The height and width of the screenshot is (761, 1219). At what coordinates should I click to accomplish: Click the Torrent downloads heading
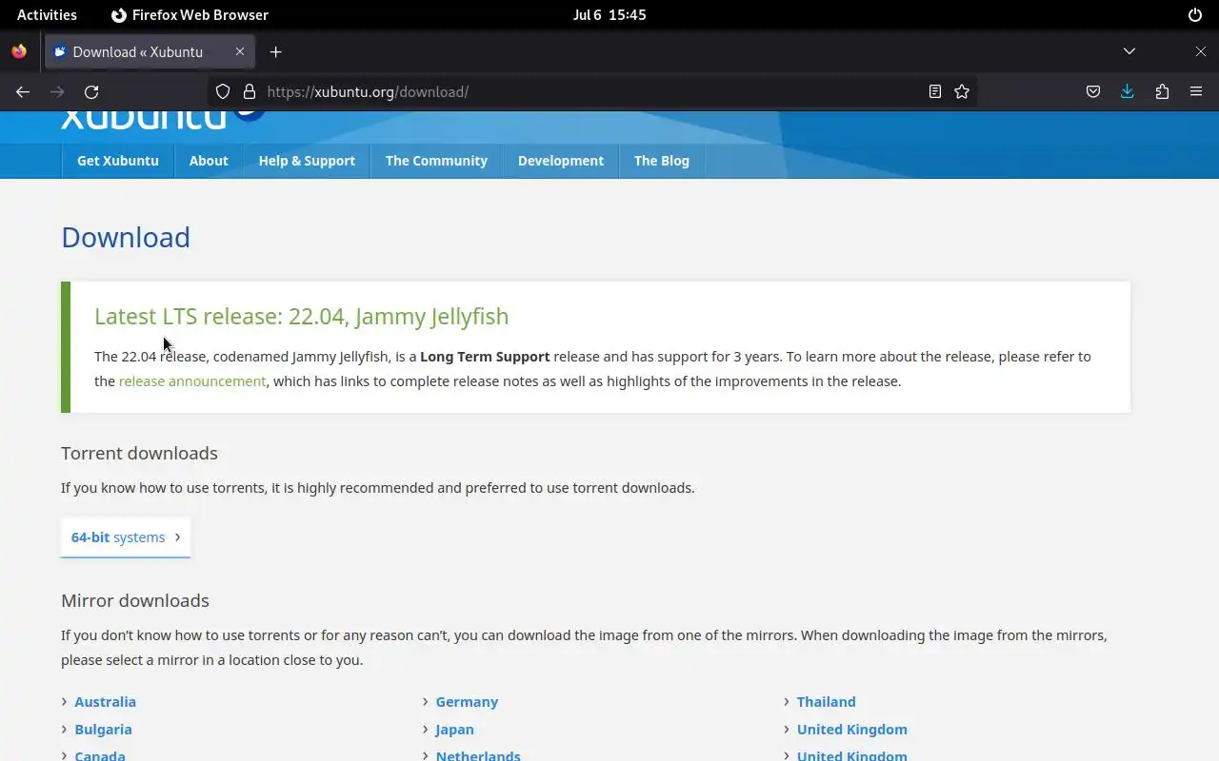tap(139, 454)
